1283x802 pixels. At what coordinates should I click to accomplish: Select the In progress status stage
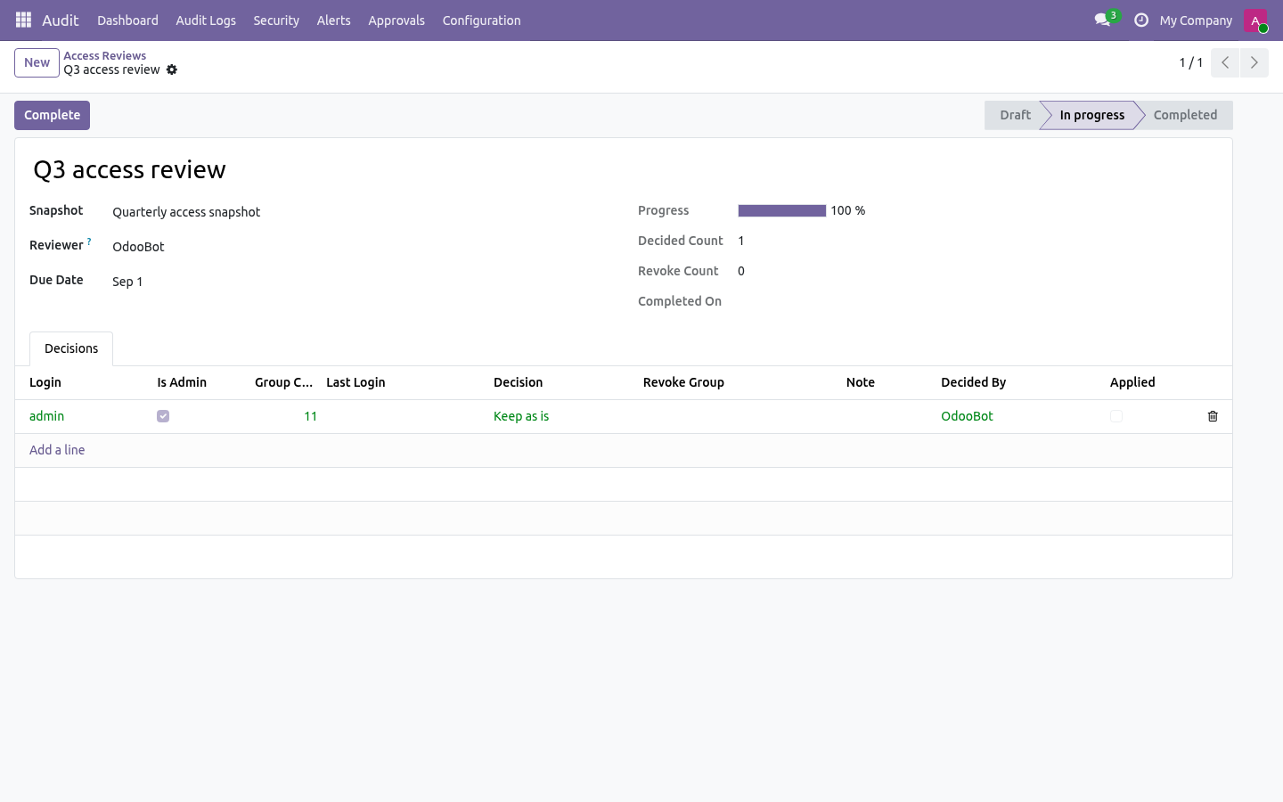coord(1091,115)
